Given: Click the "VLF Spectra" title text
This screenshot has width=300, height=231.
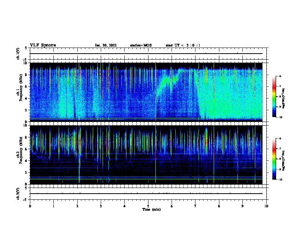Looking at the screenshot, I should point(43,45).
